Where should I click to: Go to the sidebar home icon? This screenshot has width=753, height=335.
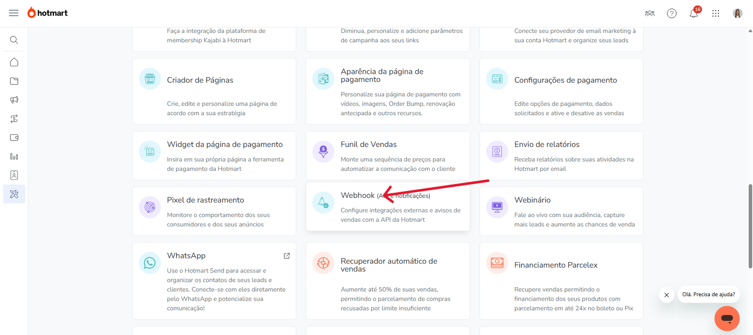14,62
